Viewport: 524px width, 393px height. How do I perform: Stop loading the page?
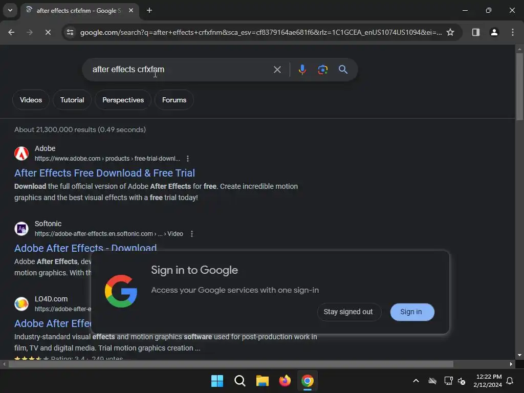coord(48,32)
